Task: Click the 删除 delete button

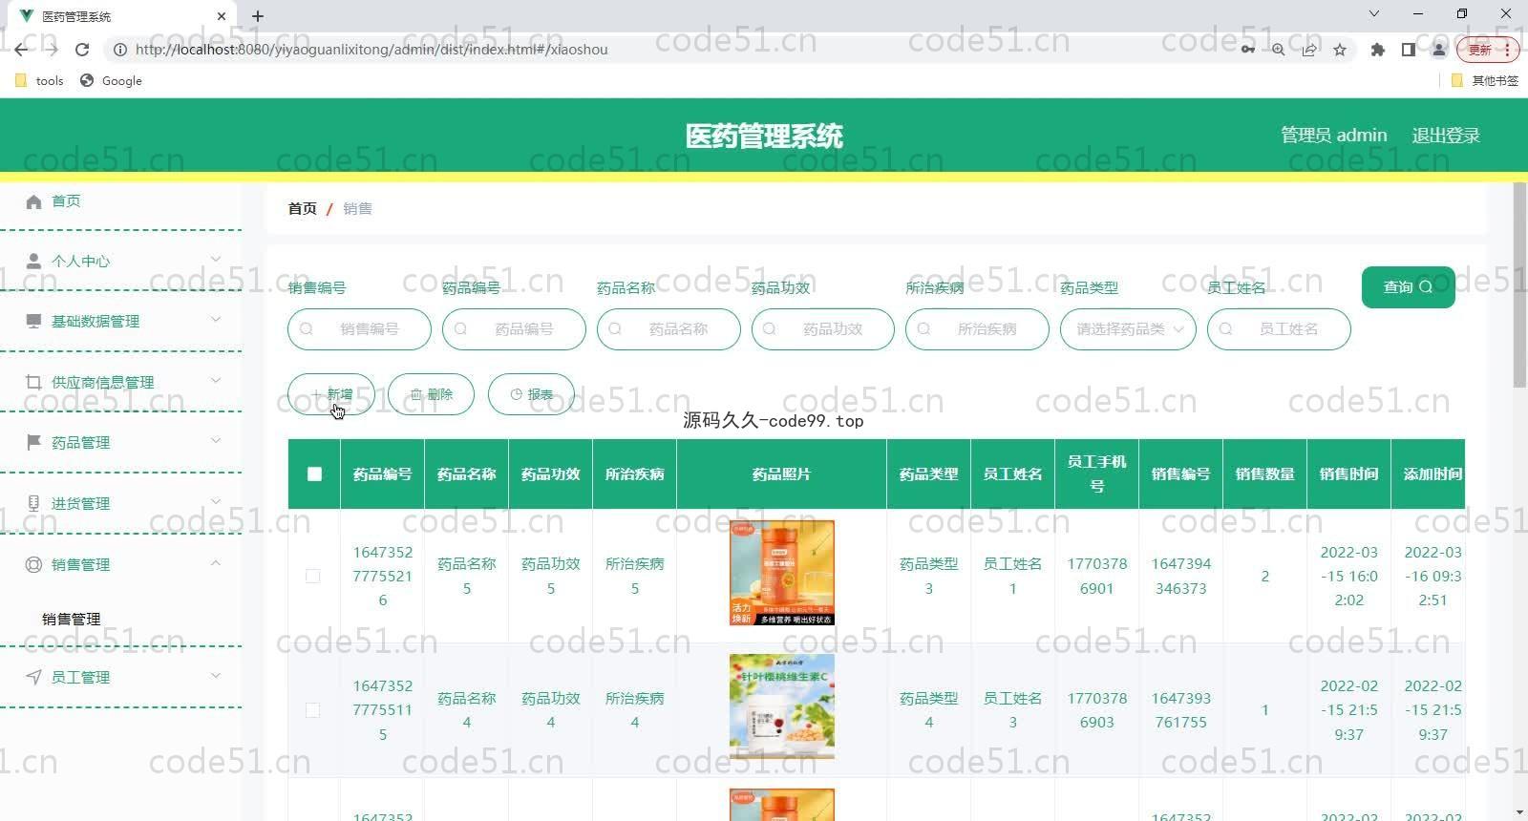Action: click(x=431, y=394)
